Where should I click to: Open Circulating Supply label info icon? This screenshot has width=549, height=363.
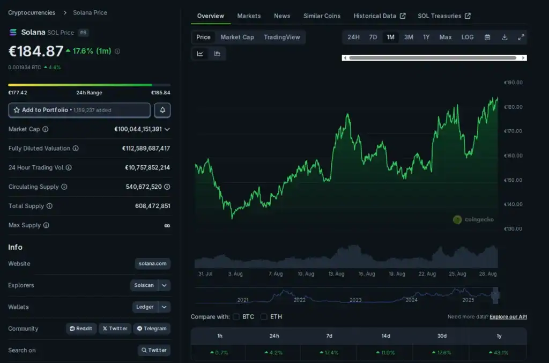tap(64, 187)
